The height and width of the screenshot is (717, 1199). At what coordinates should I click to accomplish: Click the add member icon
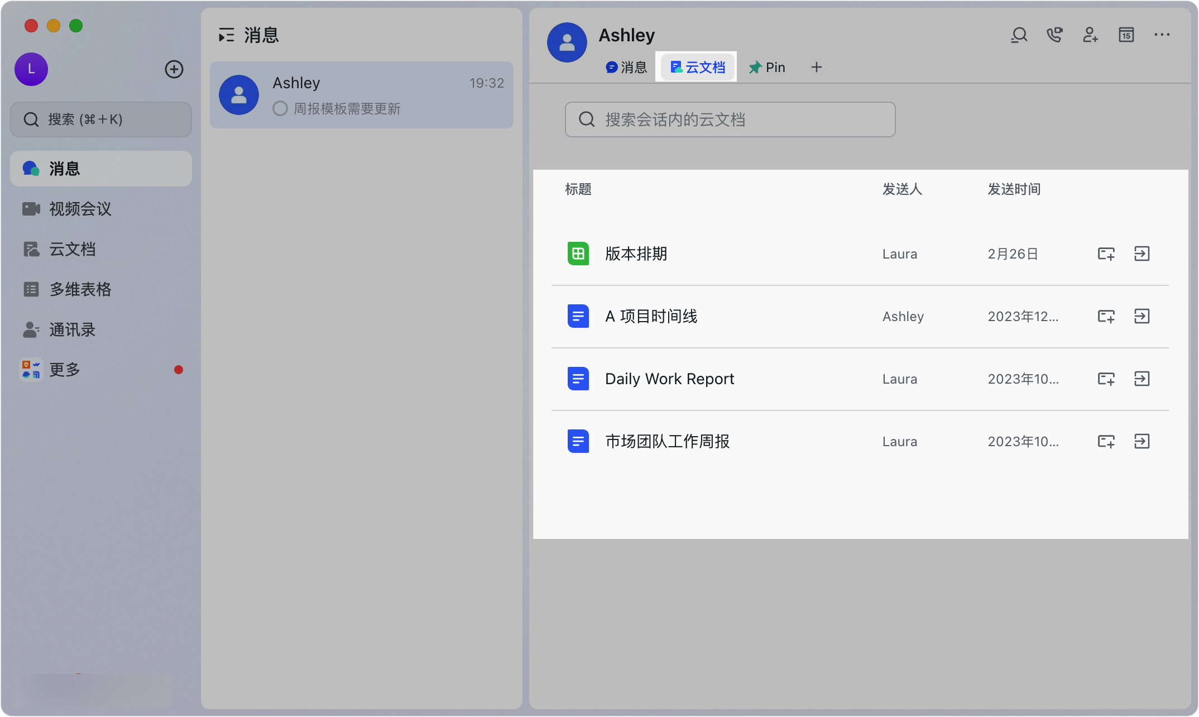point(1090,35)
